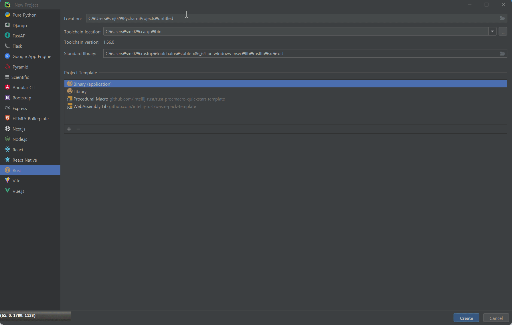
Task: Choose the Express project icon
Action: [x=7, y=108]
